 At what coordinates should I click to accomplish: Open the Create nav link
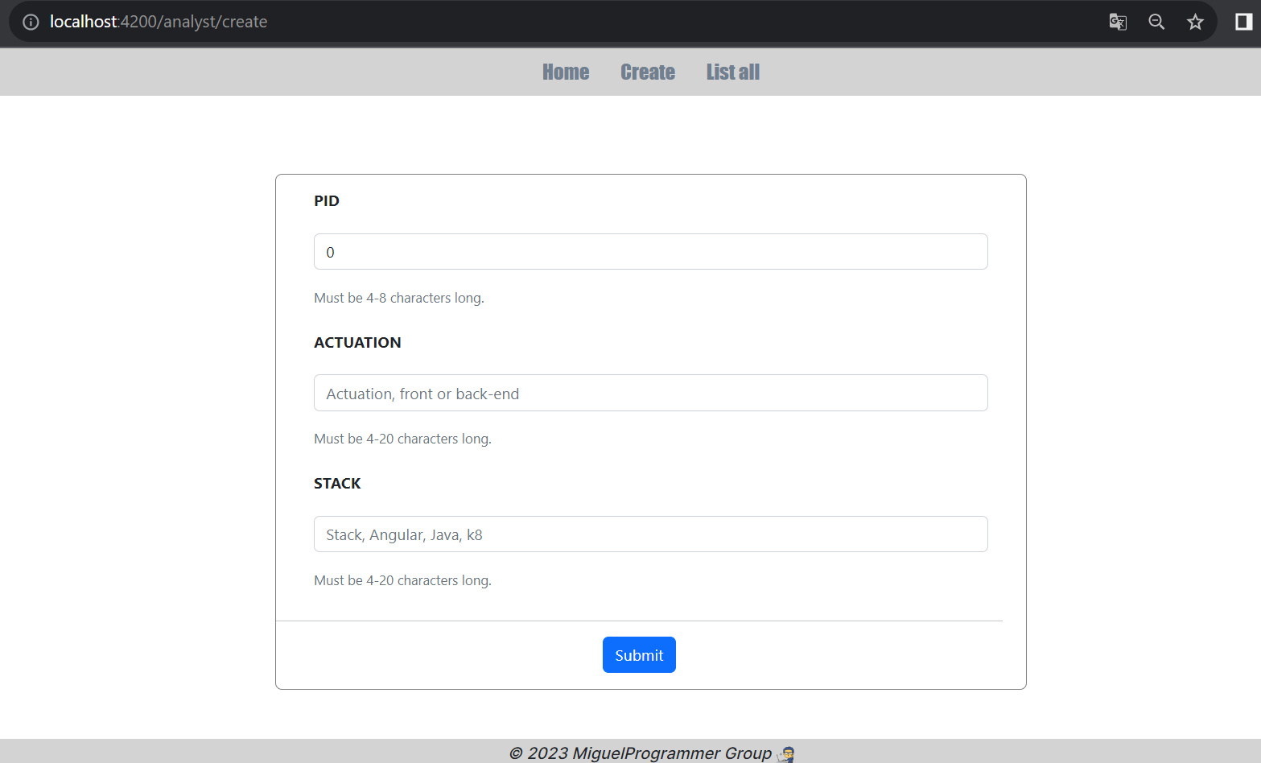(648, 72)
